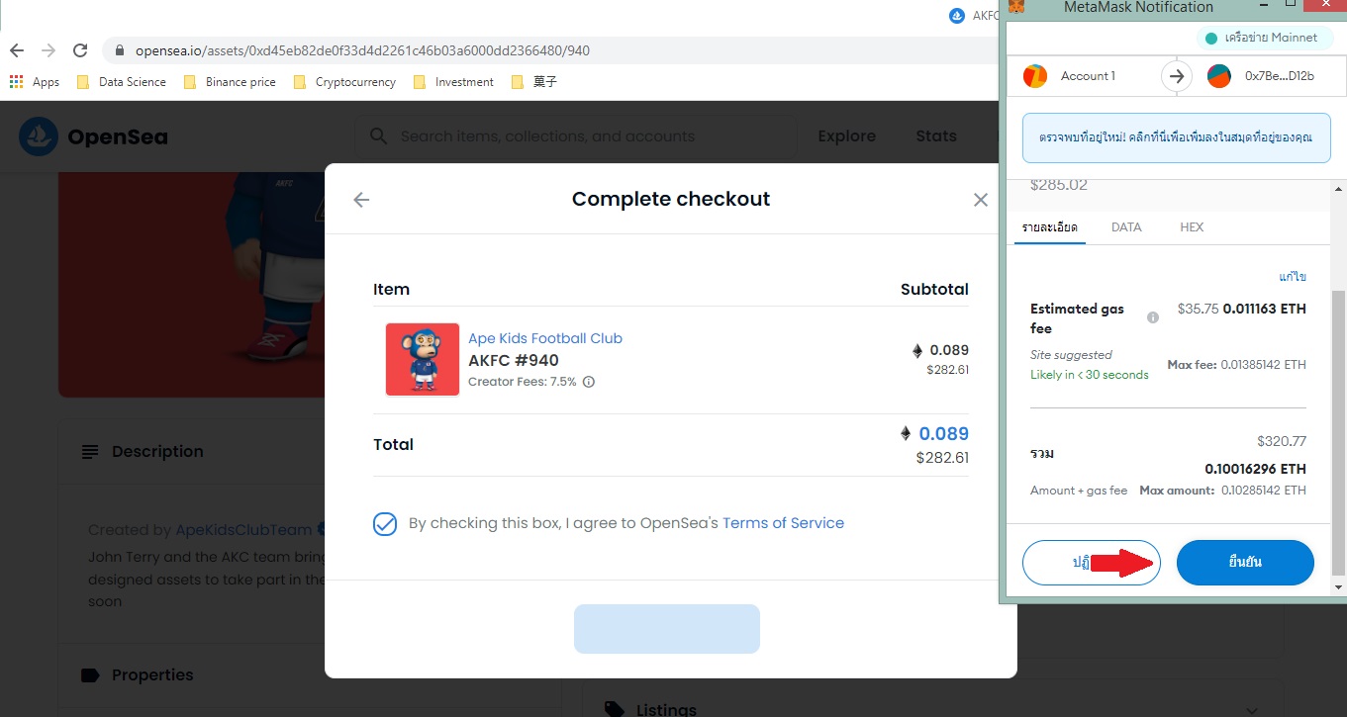Click the Properties section tag icon

pos(90,675)
